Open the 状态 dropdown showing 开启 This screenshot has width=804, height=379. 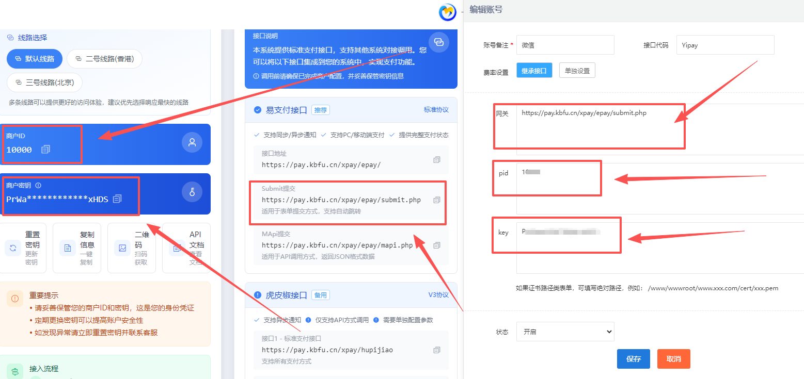(565, 332)
